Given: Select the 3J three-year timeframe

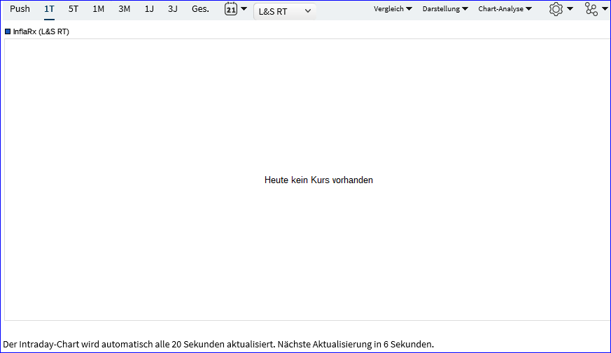Looking at the screenshot, I should pos(173,9).
